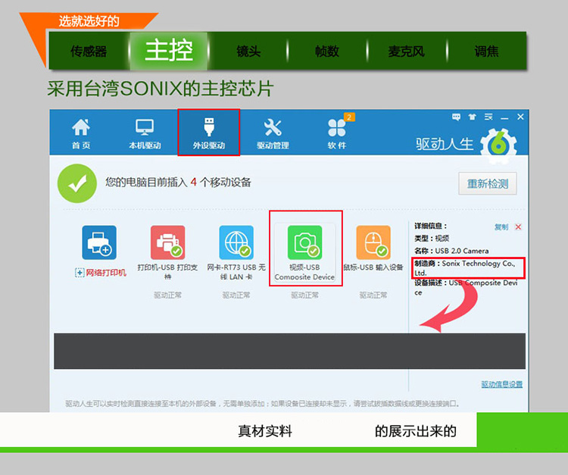The width and height of the screenshot is (568, 475).
Task: Click the 网卡-RT73 USB 无线 LAN 卡 label
Action: click(x=236, y=272)
